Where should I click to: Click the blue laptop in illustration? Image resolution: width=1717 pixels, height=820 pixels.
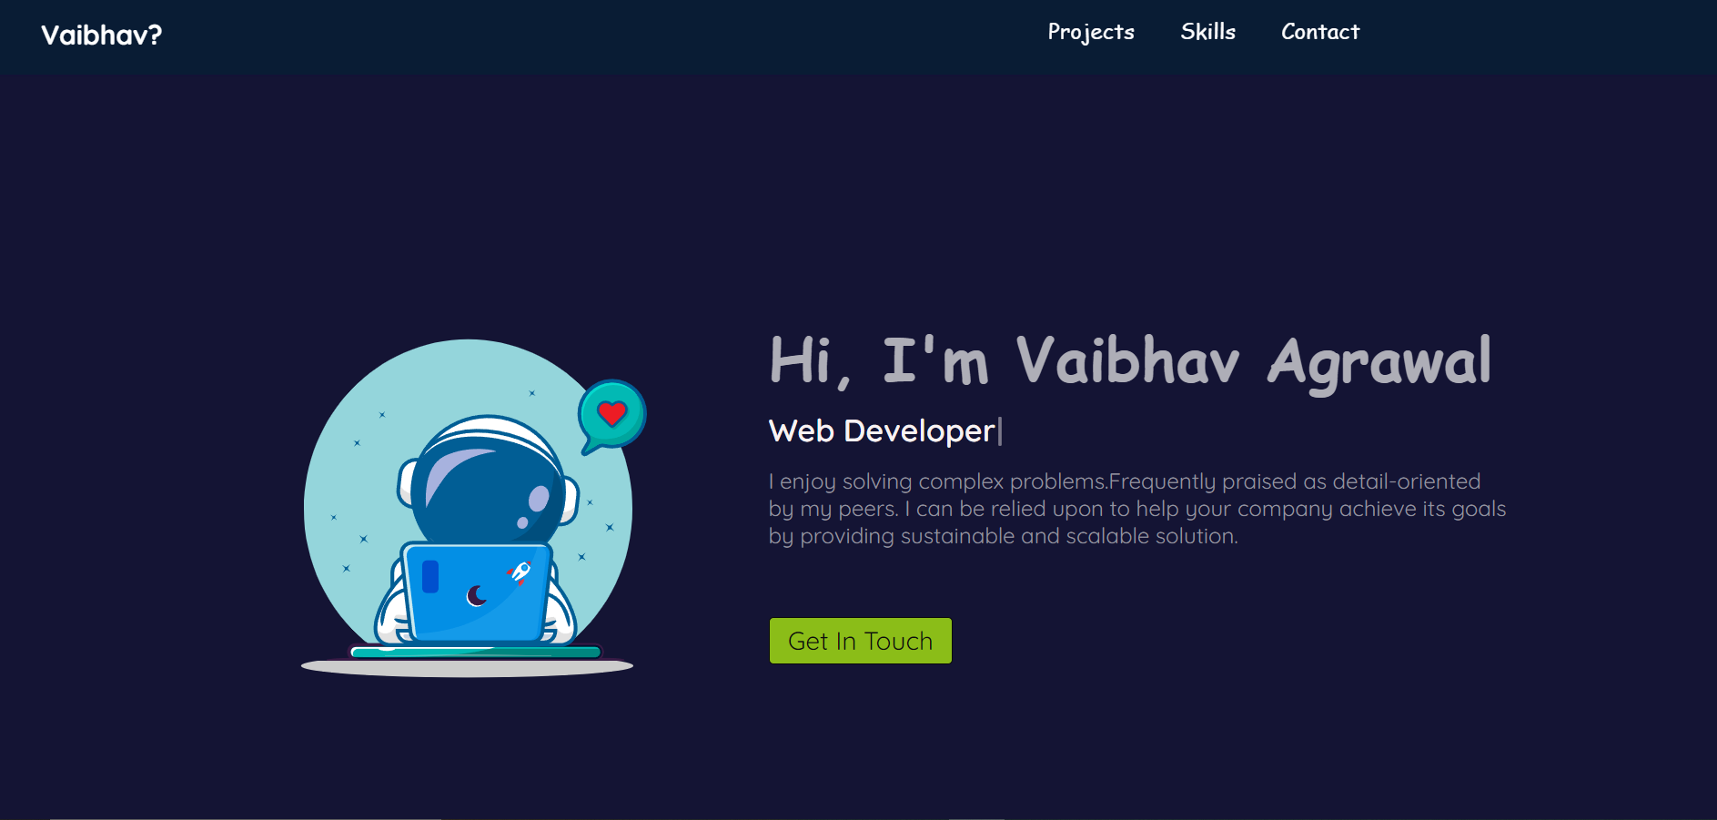[477, 592]
